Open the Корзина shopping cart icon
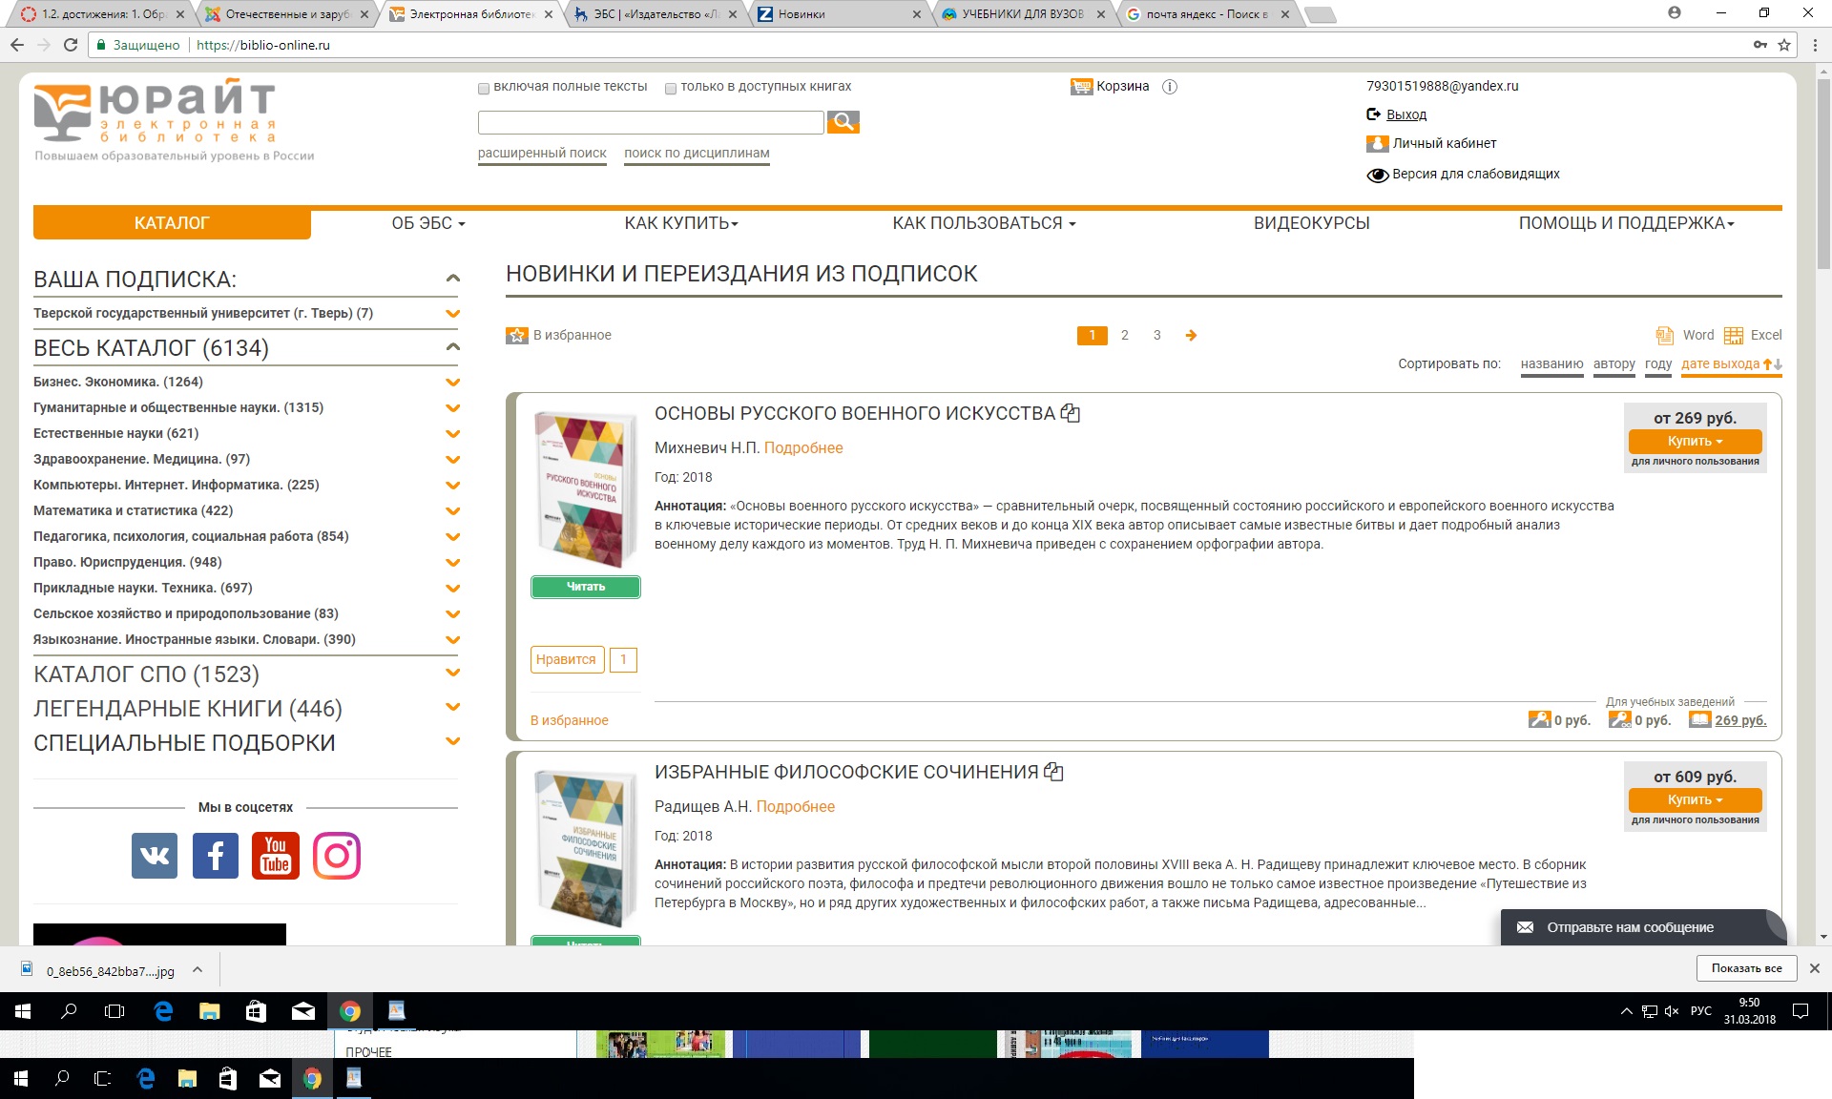1832x1099 pixels. tap(1081, 87)
